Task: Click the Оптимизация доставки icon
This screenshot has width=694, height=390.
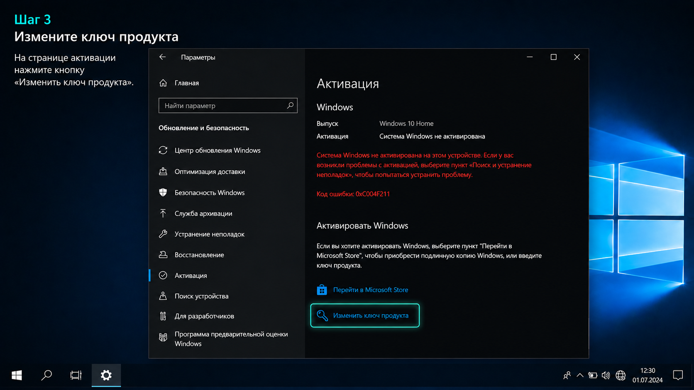Action: 163,171
